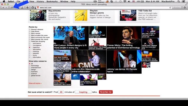The width and height of the screenshot is (188, 106).
Task: Click the orange app icon in menu bar
Action: pos(107,1)
